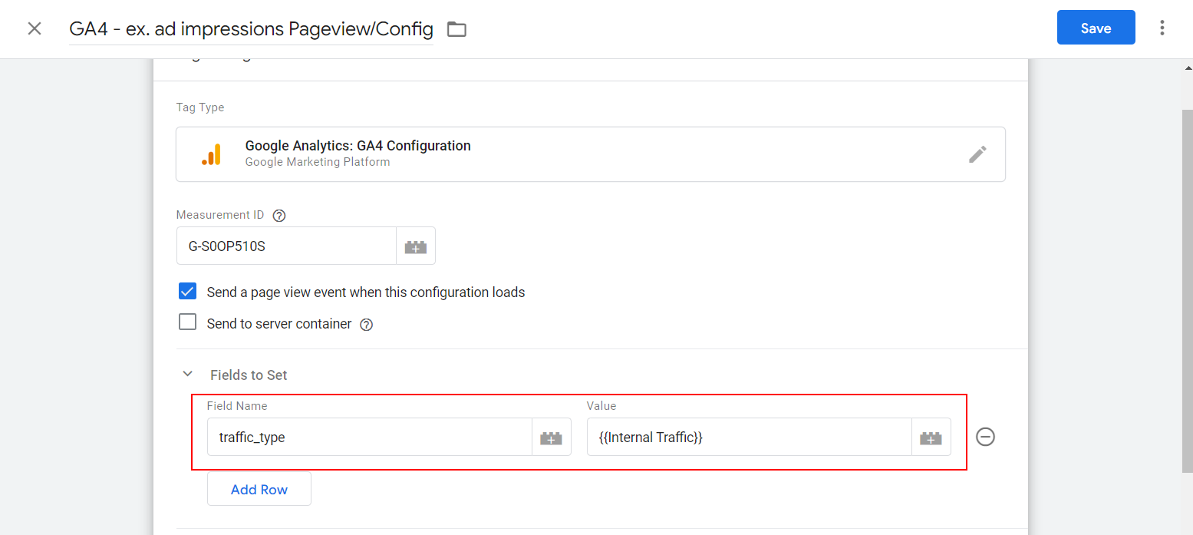
Task: Save the GA4 configuration tag
Action: (1096, 27)
